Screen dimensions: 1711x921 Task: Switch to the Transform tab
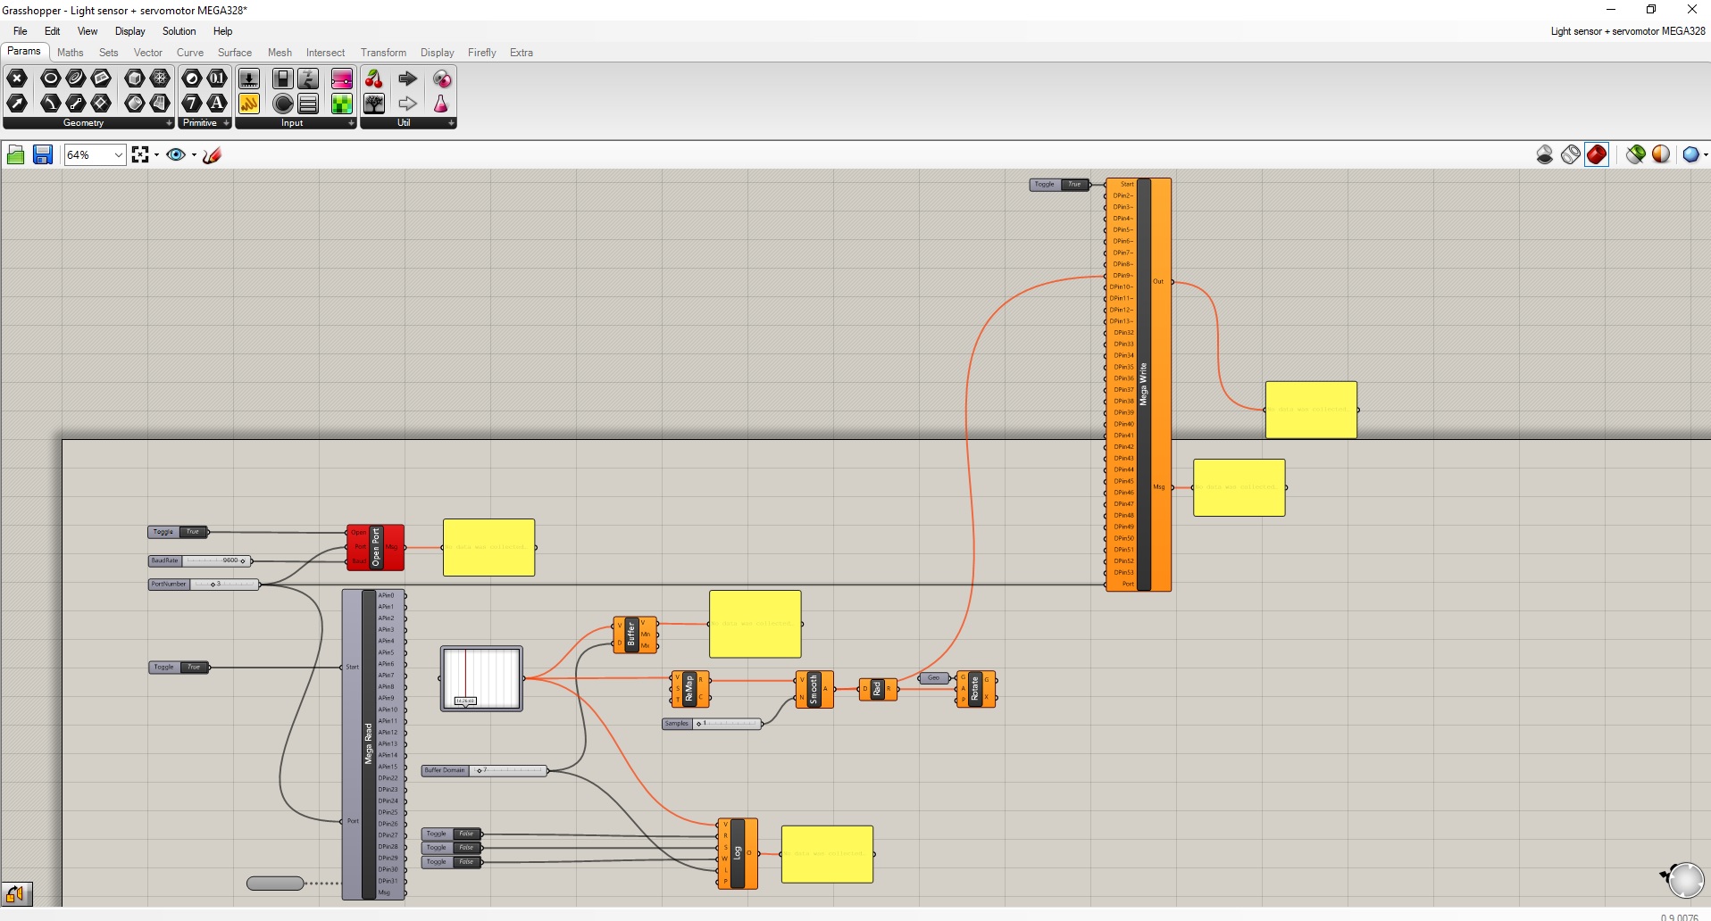383,53
